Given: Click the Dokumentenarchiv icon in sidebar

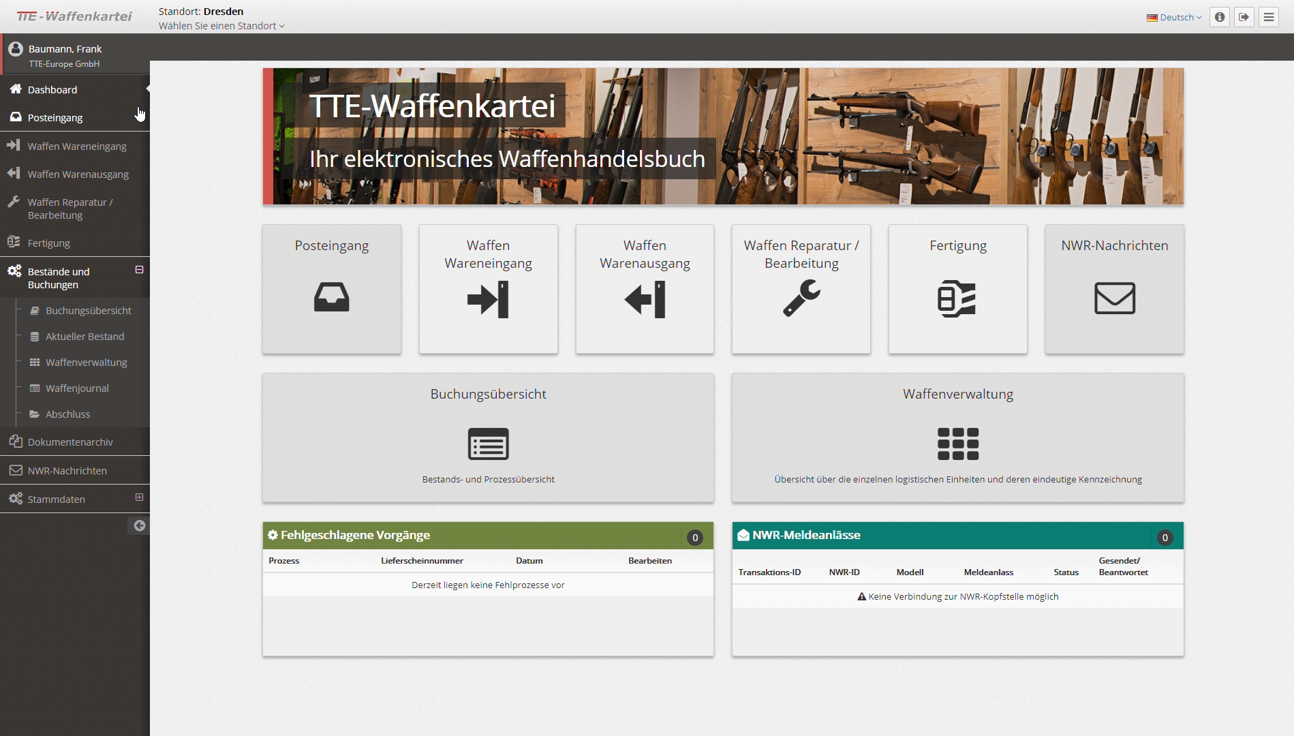Looking at the screenshot, I should (x=15, y=442).
